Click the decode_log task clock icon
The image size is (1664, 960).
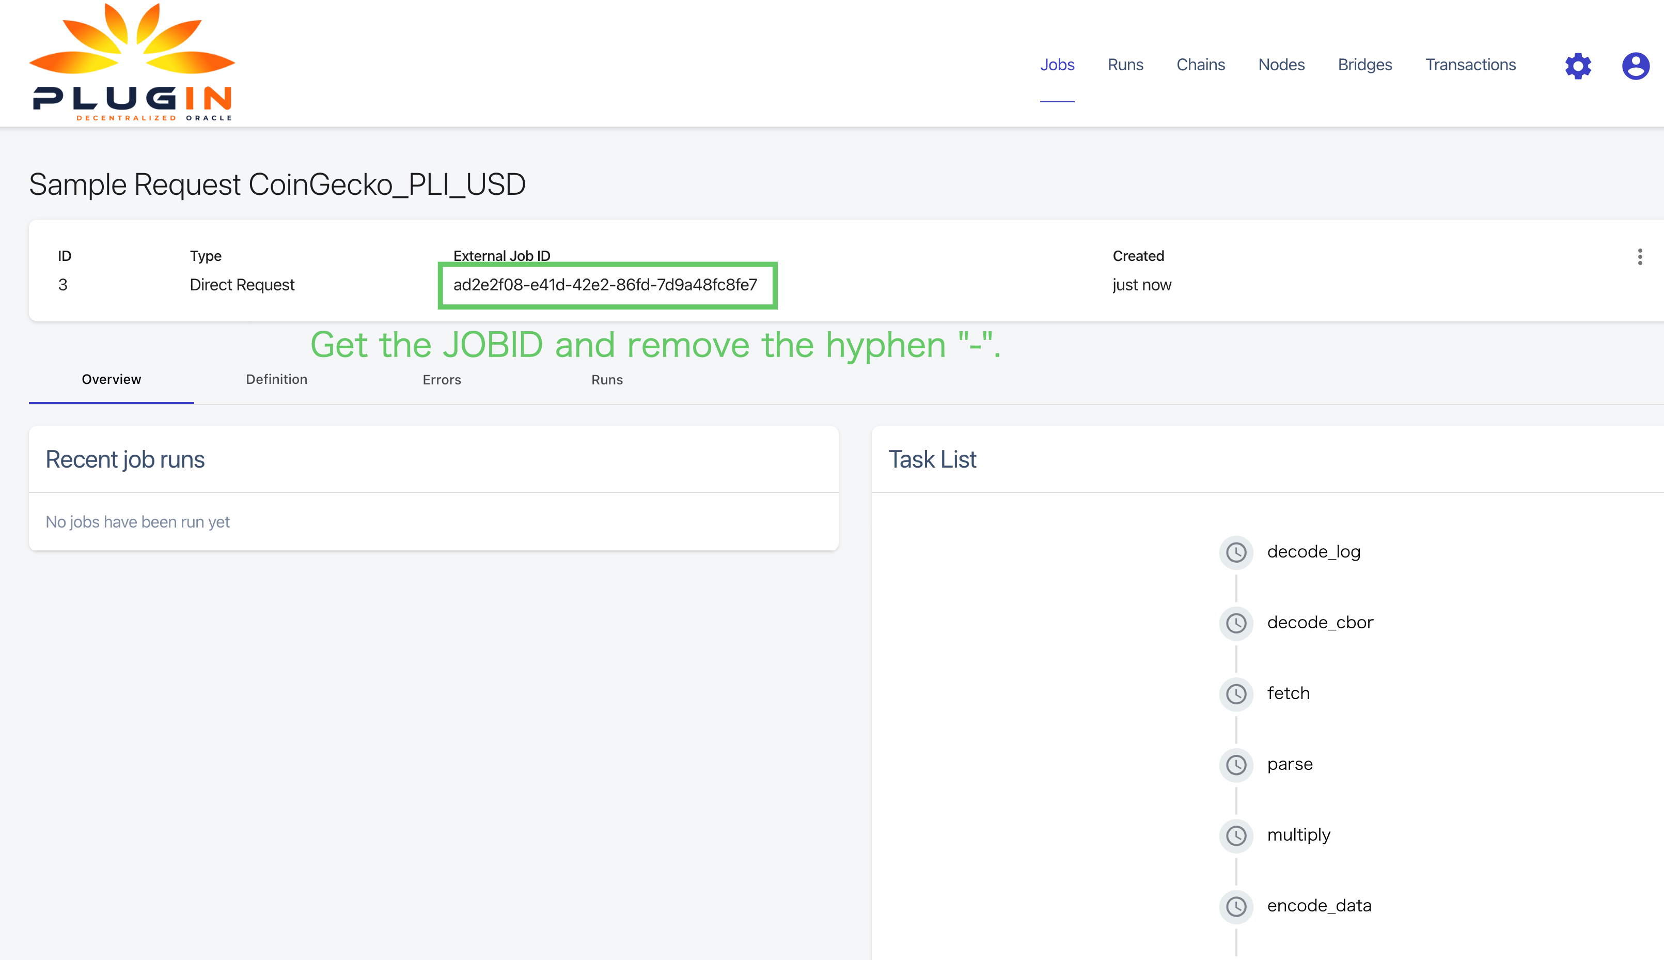coord(1236,553)
